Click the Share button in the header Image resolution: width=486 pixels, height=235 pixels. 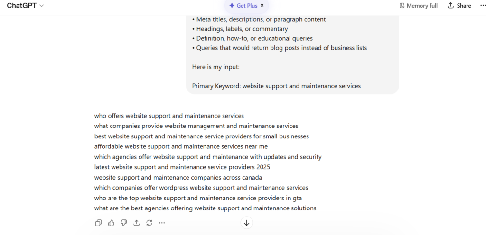point(459,6)
